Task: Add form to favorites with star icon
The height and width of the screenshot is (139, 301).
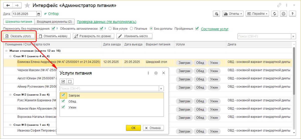Action: 28,5
